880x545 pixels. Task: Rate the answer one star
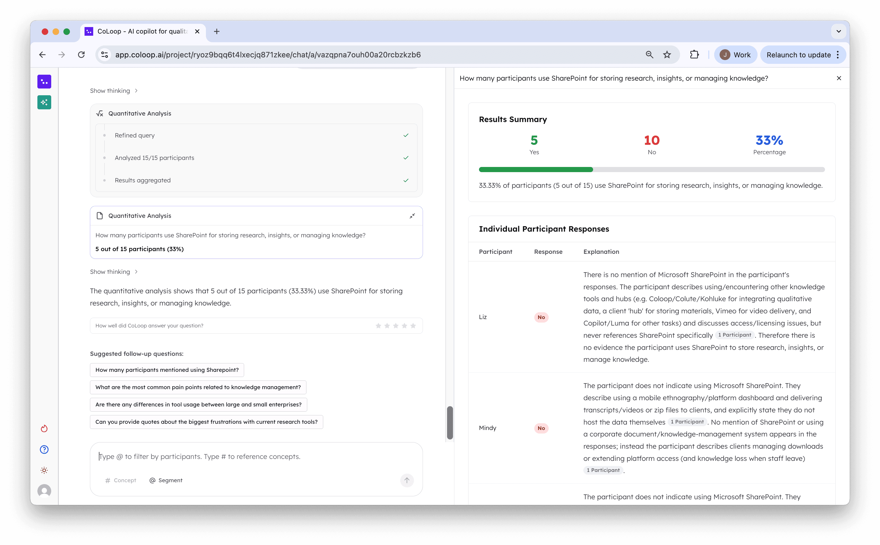click(x=378, y=326)
